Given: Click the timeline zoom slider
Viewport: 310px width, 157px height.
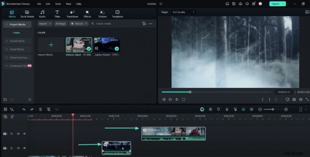Looking at the screenshot, I should (x=273, y=110).
